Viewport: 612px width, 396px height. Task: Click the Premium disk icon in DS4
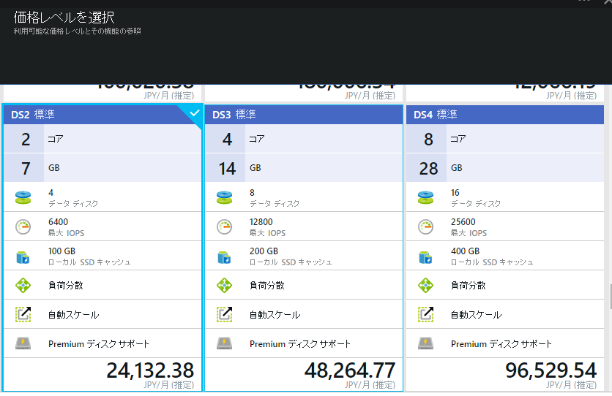pyautogui.click(x=425, y=343)
